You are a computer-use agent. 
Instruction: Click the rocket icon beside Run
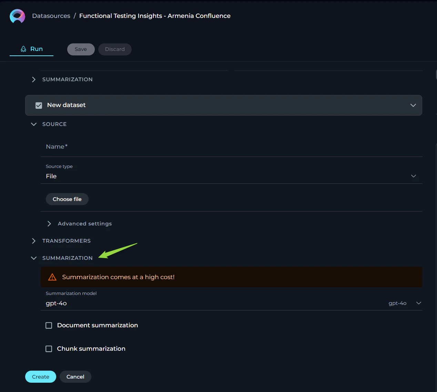(23, 49)
